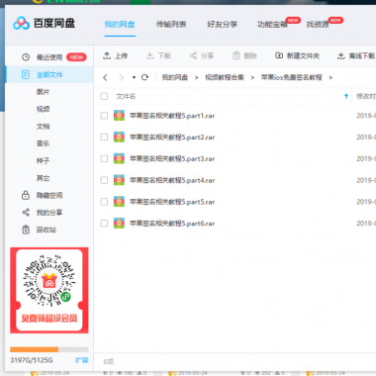Image resolution: width=376 pixels, height=376 pixels.
Task: Click the 视频教程合集 breadcrumb
Action: point(225,77)
